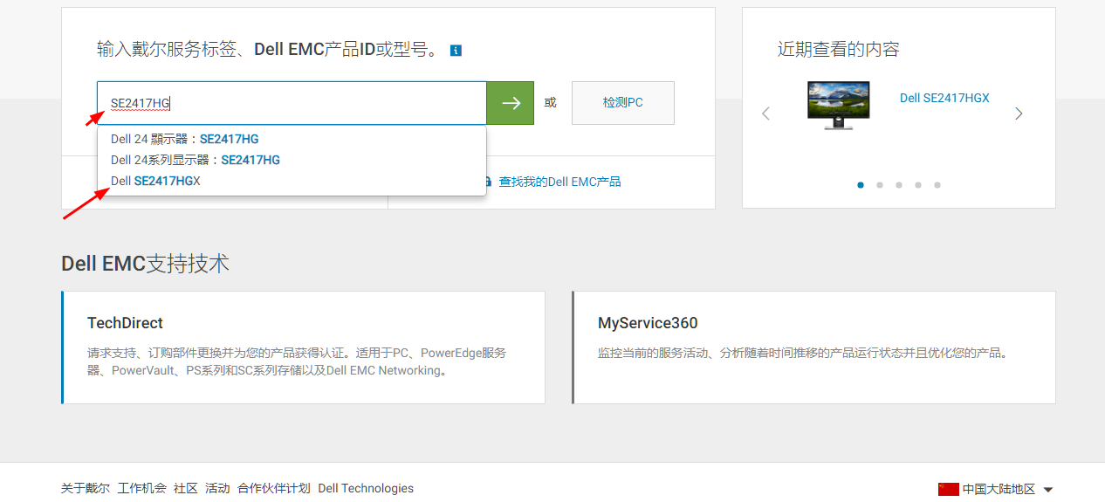Click the green arrow search submit button
The width and height of the screenshot is (1105, 502).
(510, 103)
